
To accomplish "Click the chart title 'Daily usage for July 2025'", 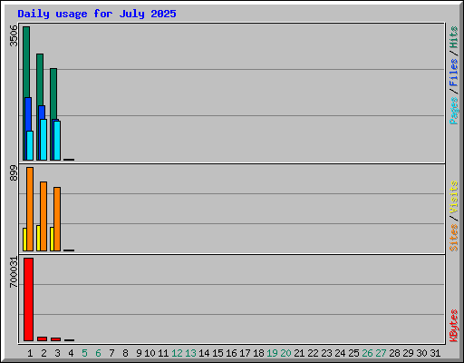I will (x=97, y=14).
